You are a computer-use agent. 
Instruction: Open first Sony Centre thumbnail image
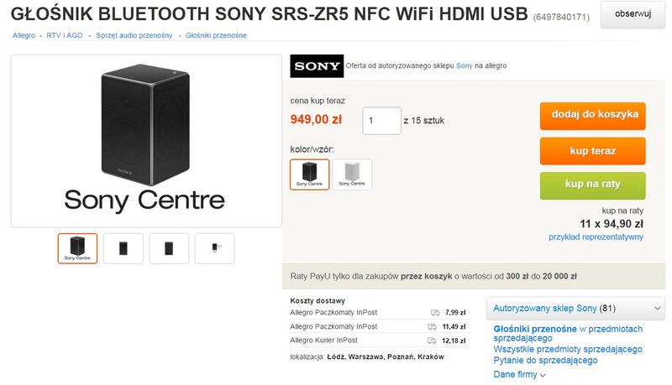point(77,248)
